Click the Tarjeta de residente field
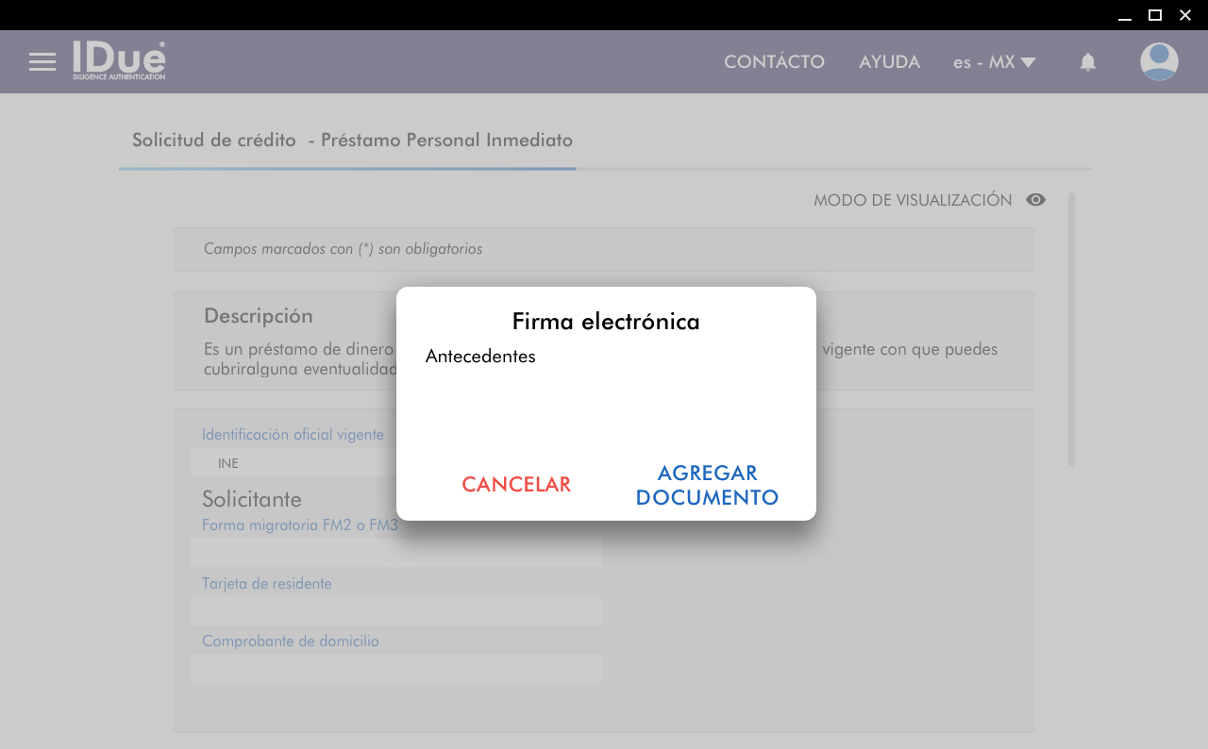Image resolution: width=1208 pixels, height=749 pixels. point(395,611)
